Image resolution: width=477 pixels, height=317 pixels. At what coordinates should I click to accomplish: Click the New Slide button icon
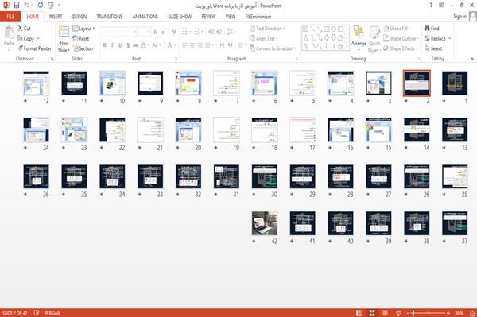(64, 32)
